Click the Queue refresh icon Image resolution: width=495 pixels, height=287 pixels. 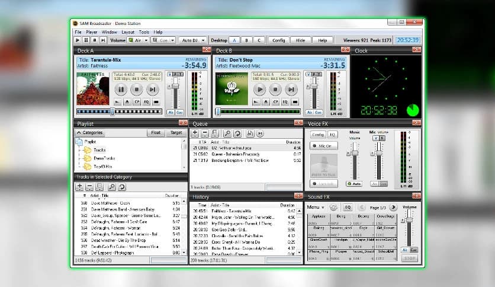pyautogui.click(x=237, y=133)
